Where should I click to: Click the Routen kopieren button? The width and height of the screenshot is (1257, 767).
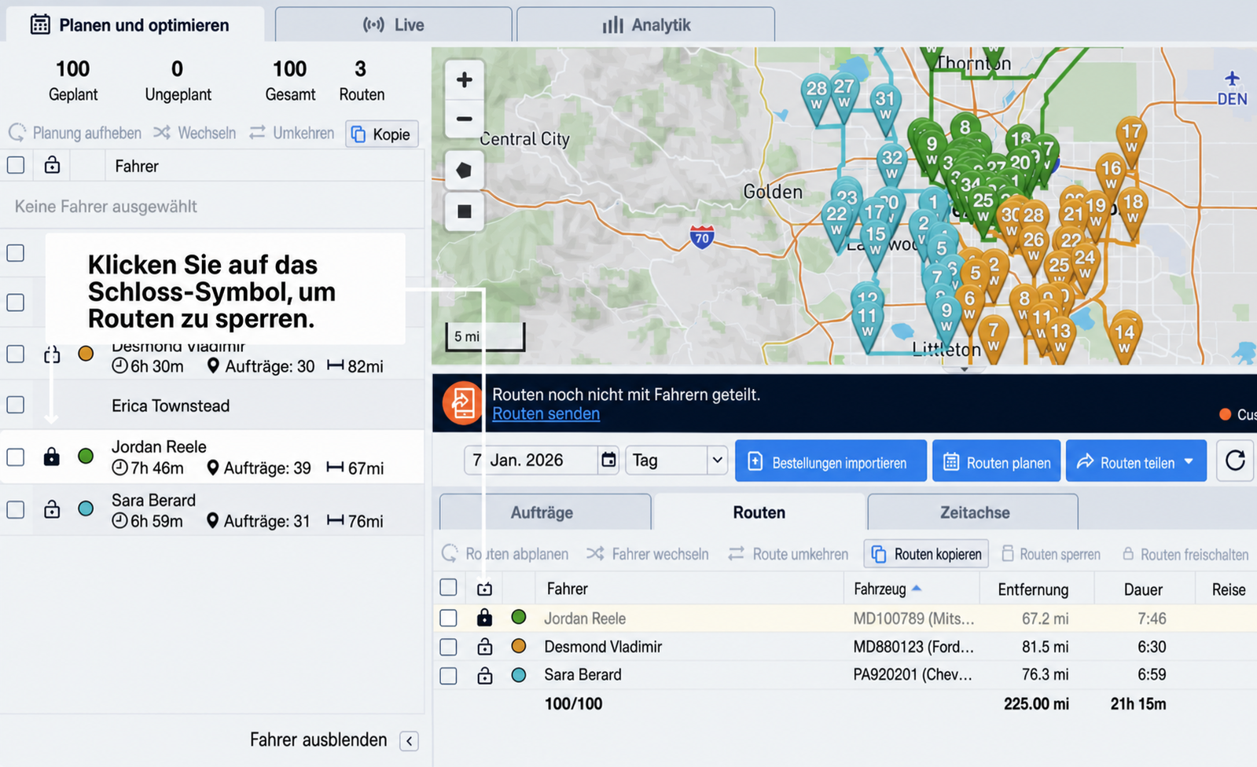tap(927, 554)
